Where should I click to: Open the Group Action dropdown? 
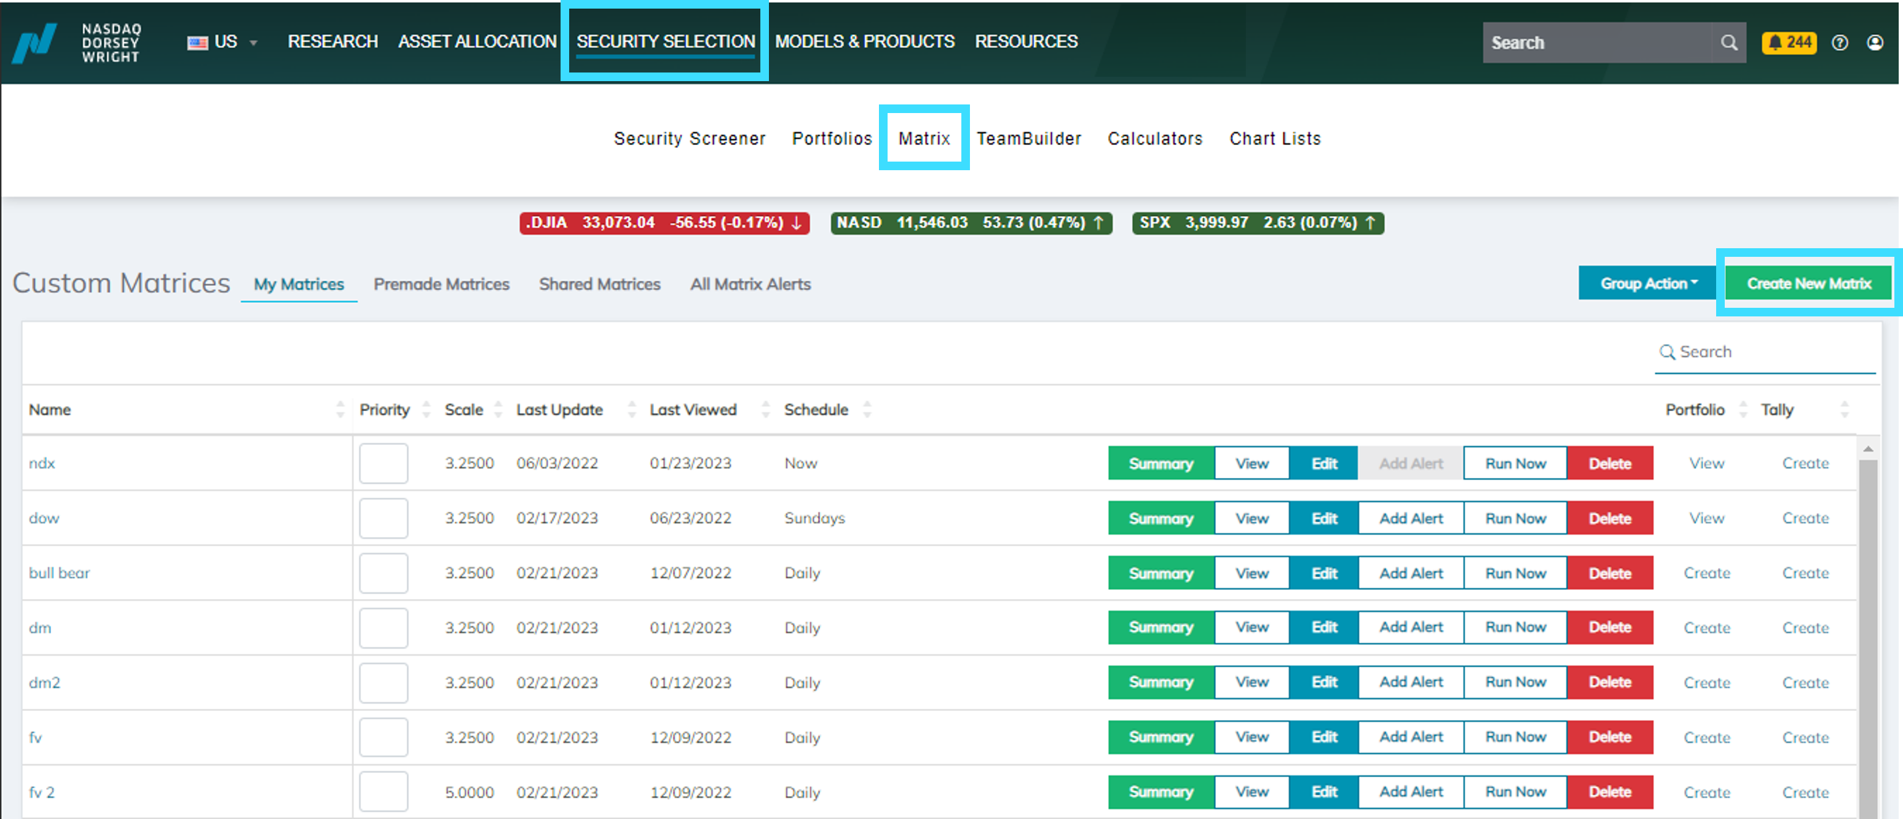1647,283
